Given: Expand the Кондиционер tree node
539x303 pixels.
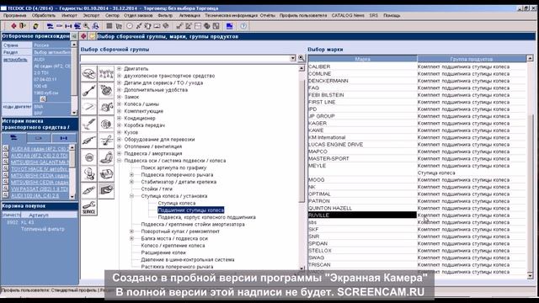Looking at the screenshot, I should (x=120, y=118).
